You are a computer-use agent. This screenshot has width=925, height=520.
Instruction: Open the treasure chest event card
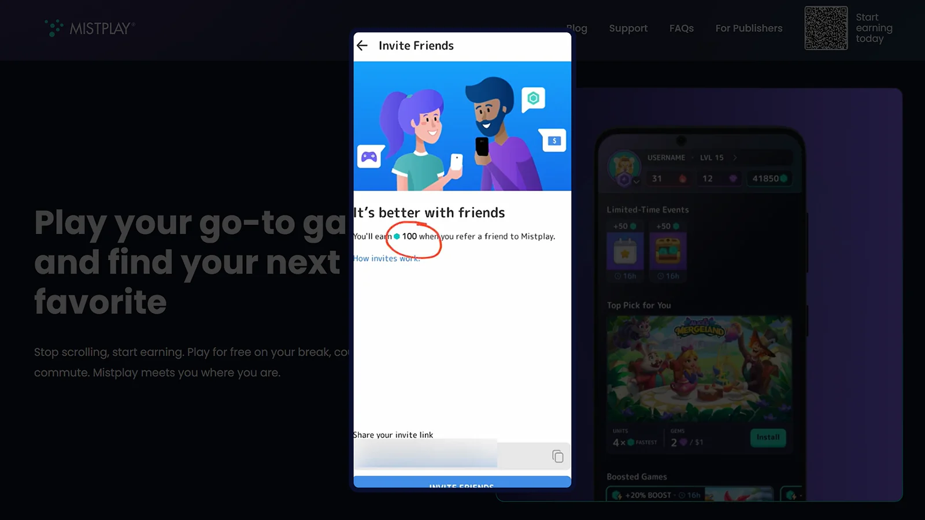(x=668, y=251)
